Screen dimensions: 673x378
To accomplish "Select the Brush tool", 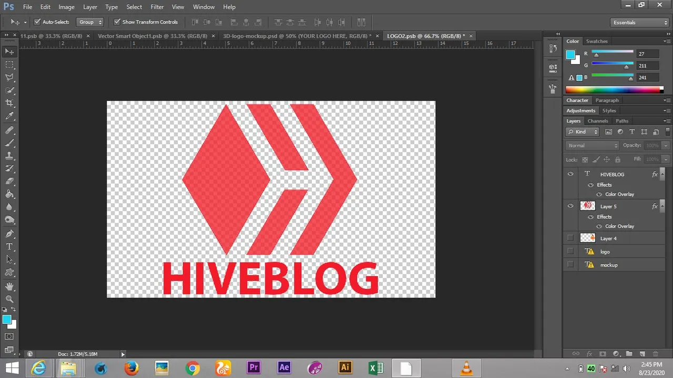I will (9, 143).
